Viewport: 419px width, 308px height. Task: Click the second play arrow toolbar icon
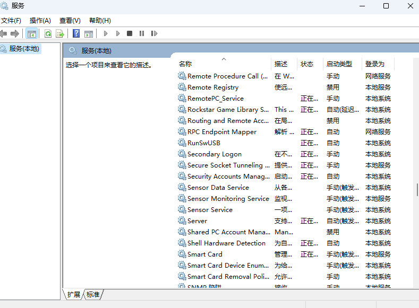[118, 33]
